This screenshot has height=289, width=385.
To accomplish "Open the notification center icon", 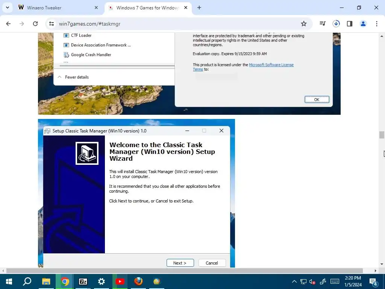I will click(x=373, y=281).
